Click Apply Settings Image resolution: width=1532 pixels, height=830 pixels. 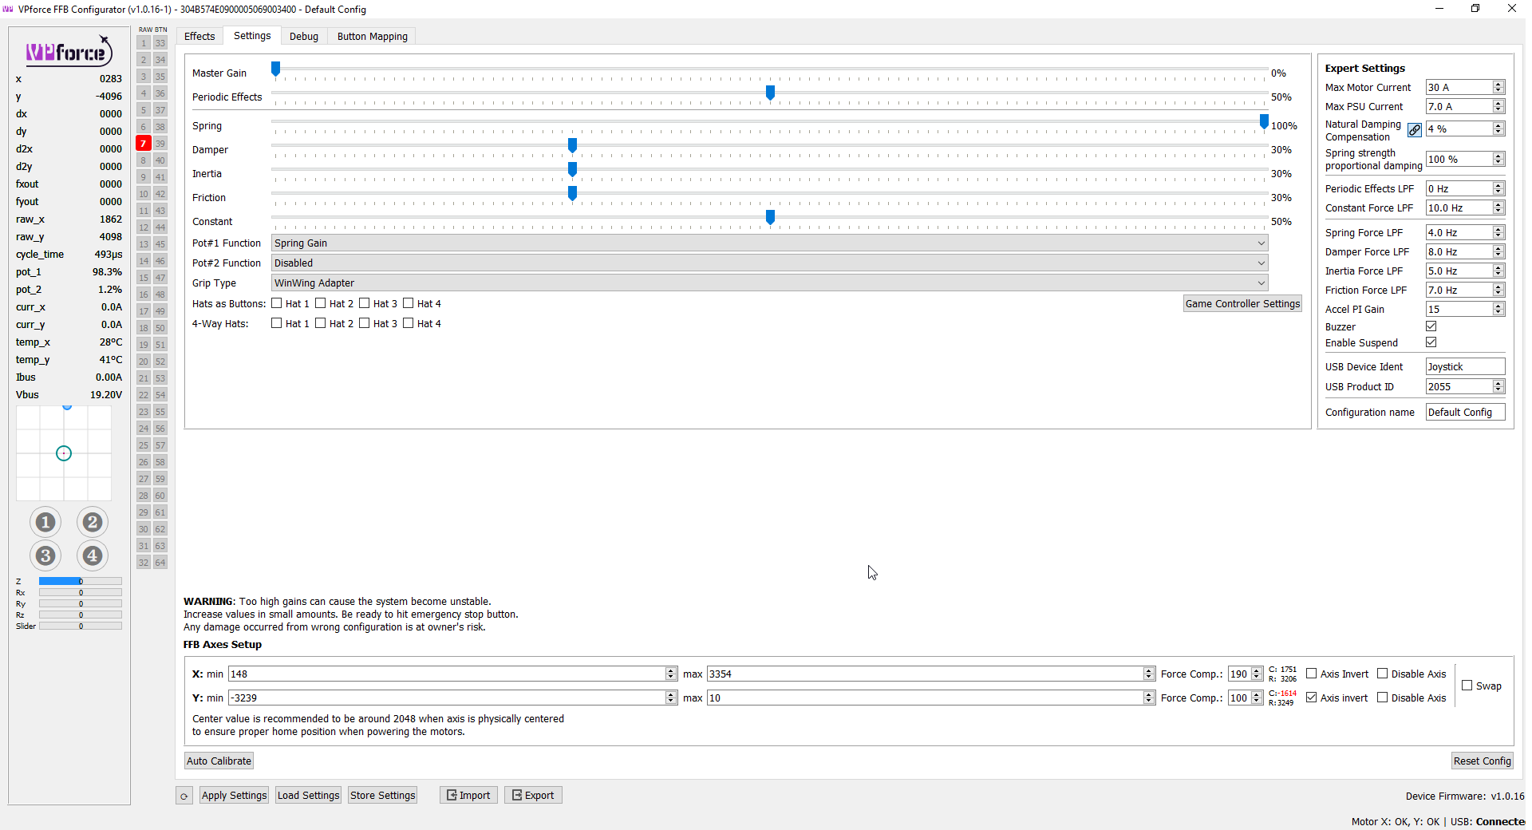[x=234, y=796]
